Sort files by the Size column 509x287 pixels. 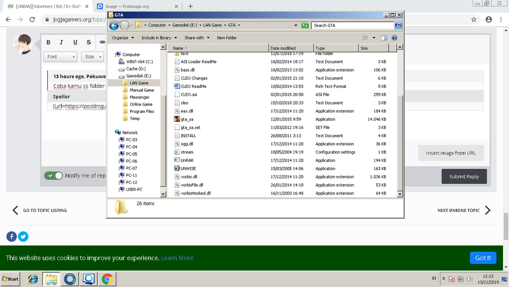click(x=373, y=48)
